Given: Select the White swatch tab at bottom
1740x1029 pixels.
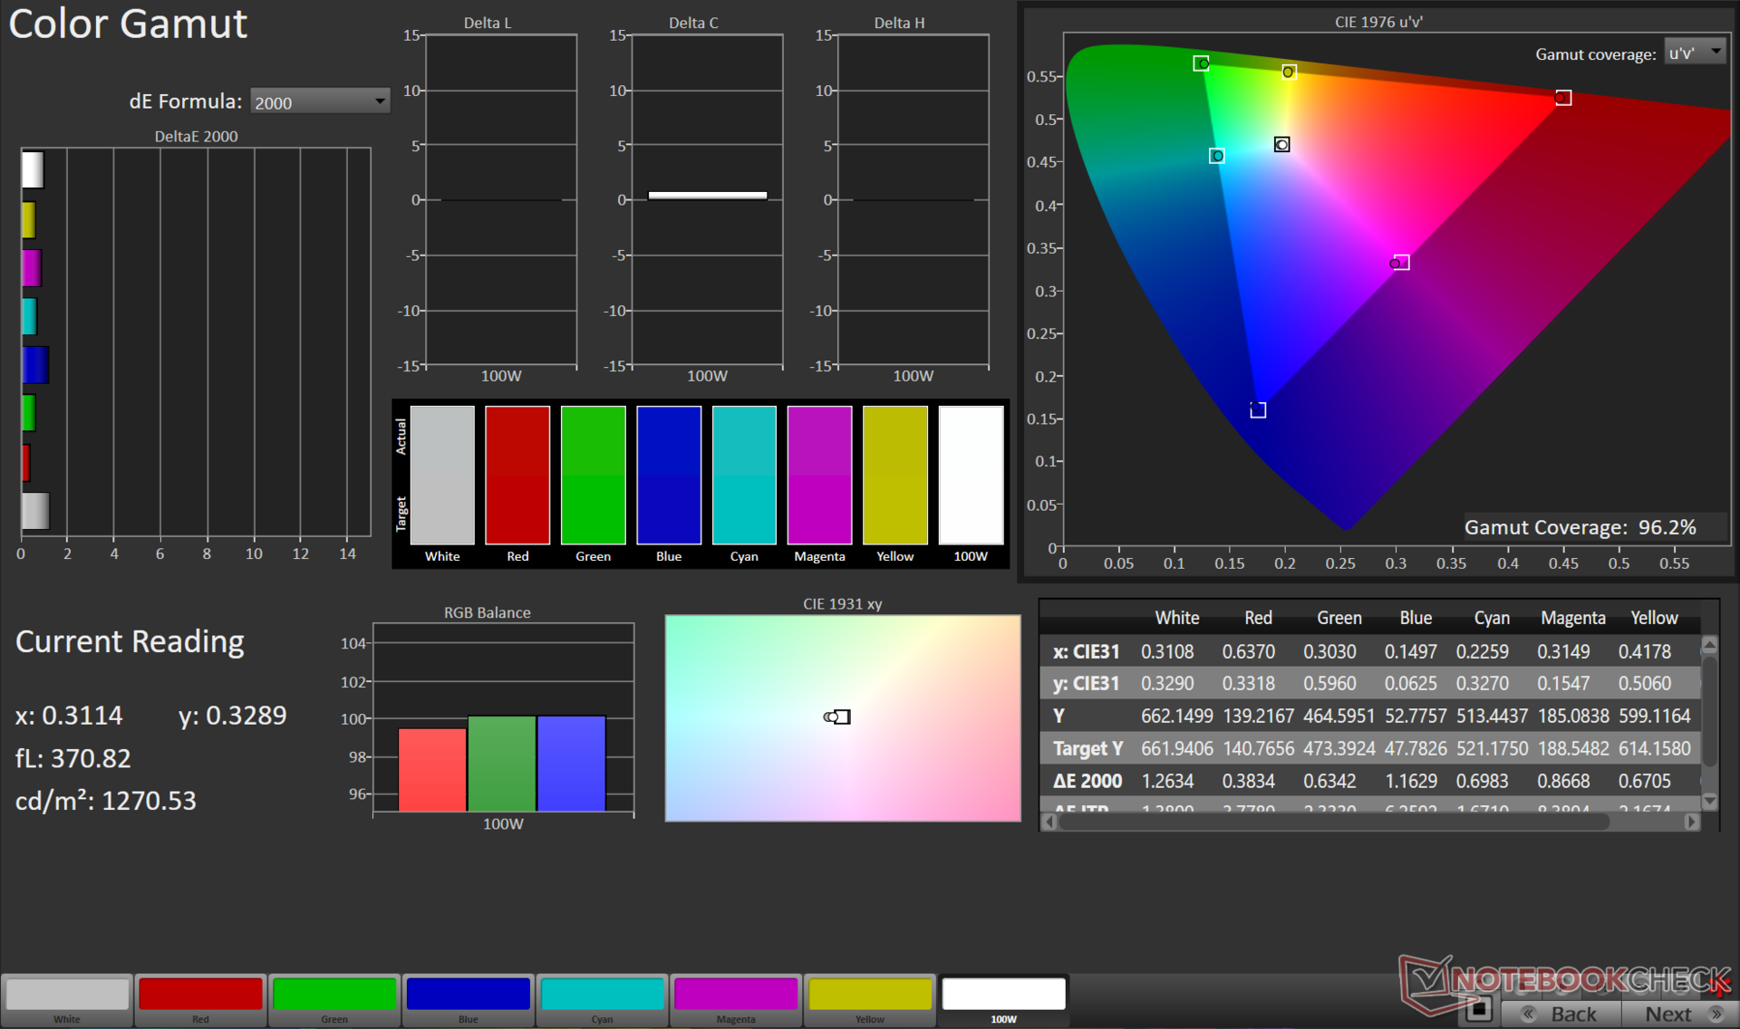Looking at the screenshot, I should (x=67, y=995).
